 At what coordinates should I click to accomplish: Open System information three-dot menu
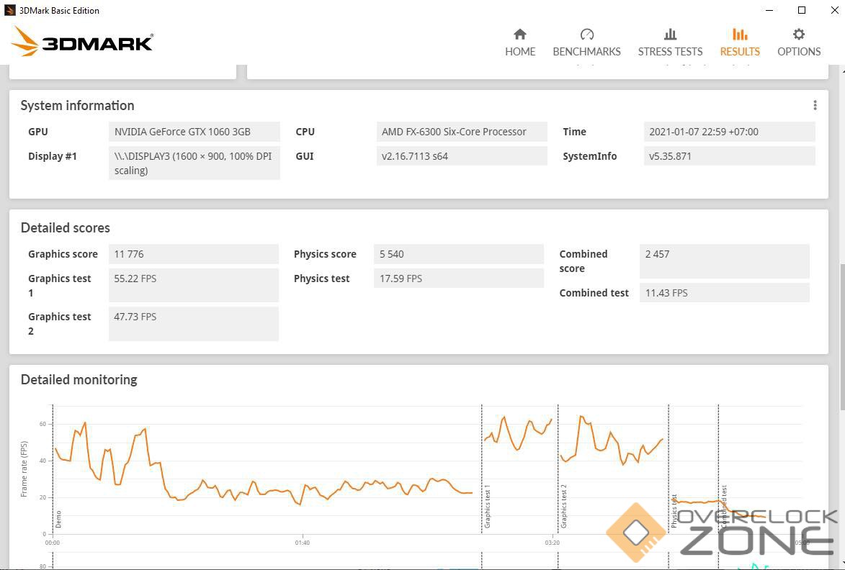point(815,106)
